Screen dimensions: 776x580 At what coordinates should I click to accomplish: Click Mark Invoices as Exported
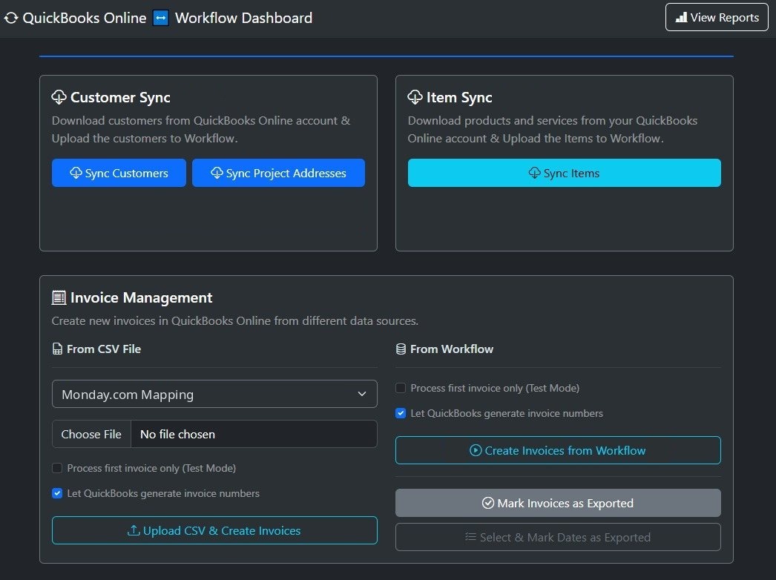click(558, 503)
